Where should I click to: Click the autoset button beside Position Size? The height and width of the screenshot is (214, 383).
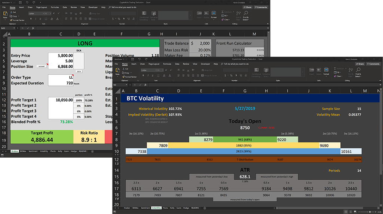click(42, 66)
